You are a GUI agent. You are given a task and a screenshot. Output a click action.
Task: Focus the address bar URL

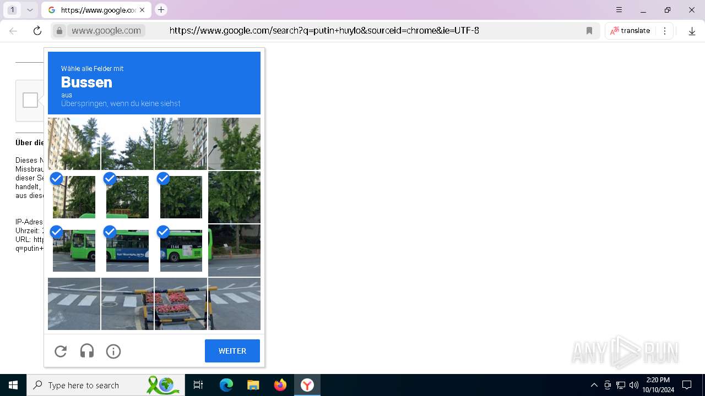point(324,31)
